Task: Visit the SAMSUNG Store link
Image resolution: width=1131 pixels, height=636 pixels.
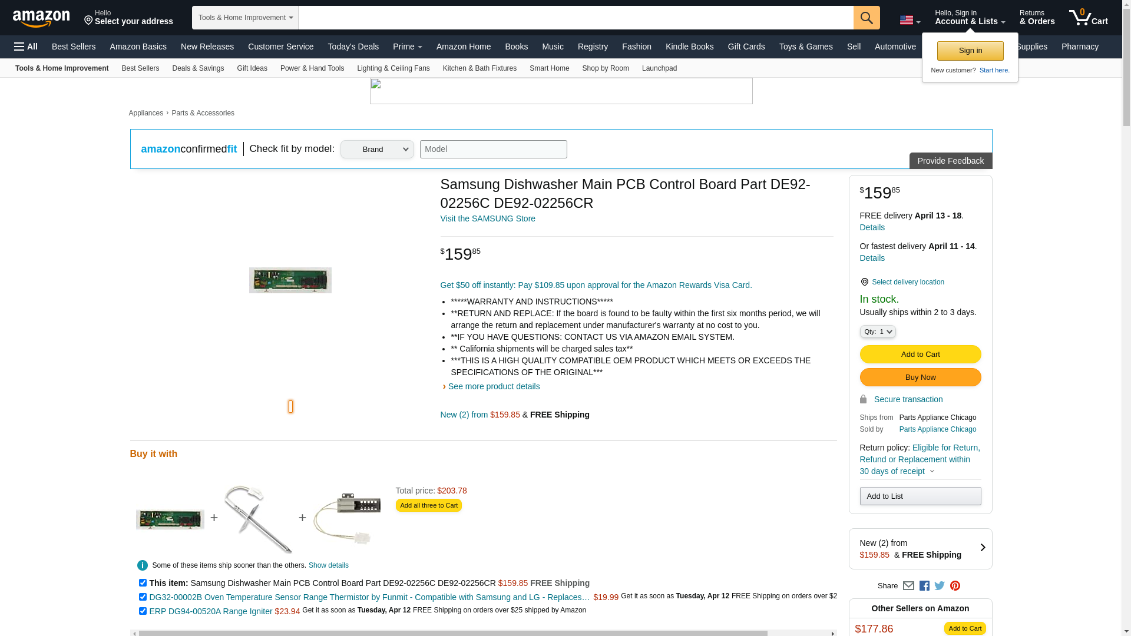Action: [x=487, y=218]
